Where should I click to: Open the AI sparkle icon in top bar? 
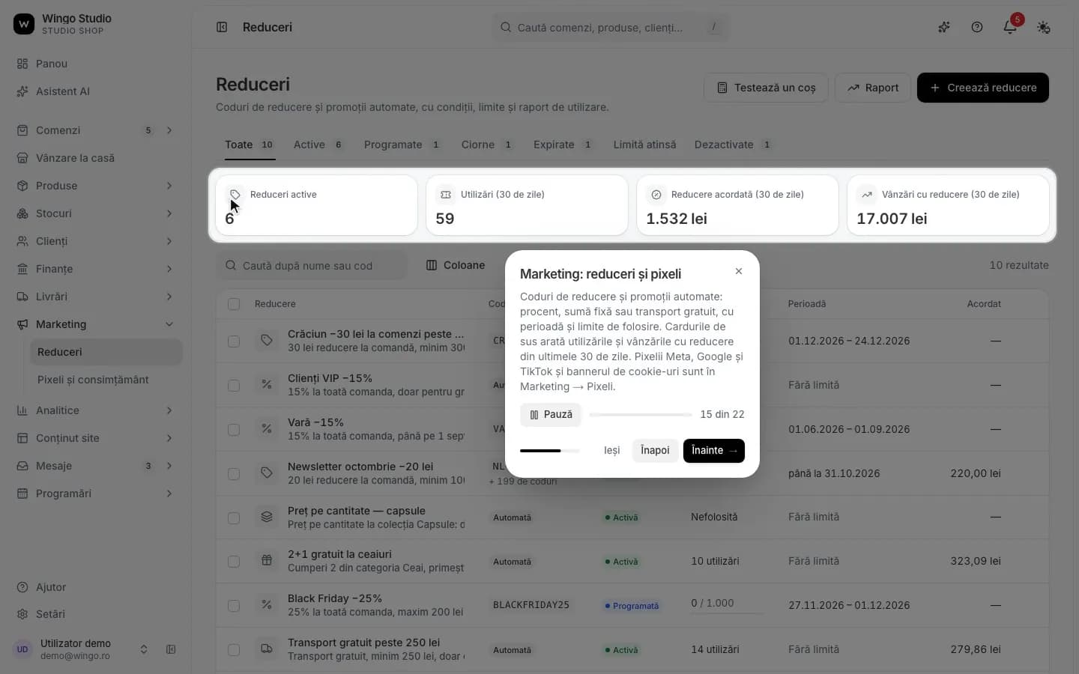944,27
